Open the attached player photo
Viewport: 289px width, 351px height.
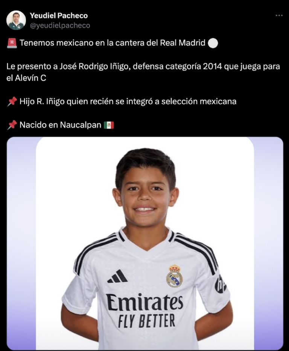[x=145, y=243]
